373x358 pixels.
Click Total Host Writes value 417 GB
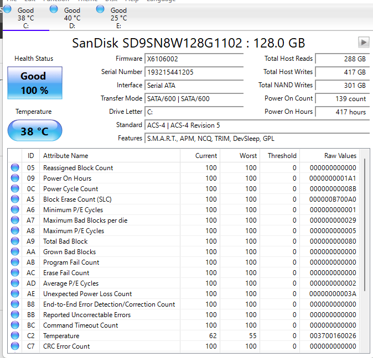click(343, 72)
